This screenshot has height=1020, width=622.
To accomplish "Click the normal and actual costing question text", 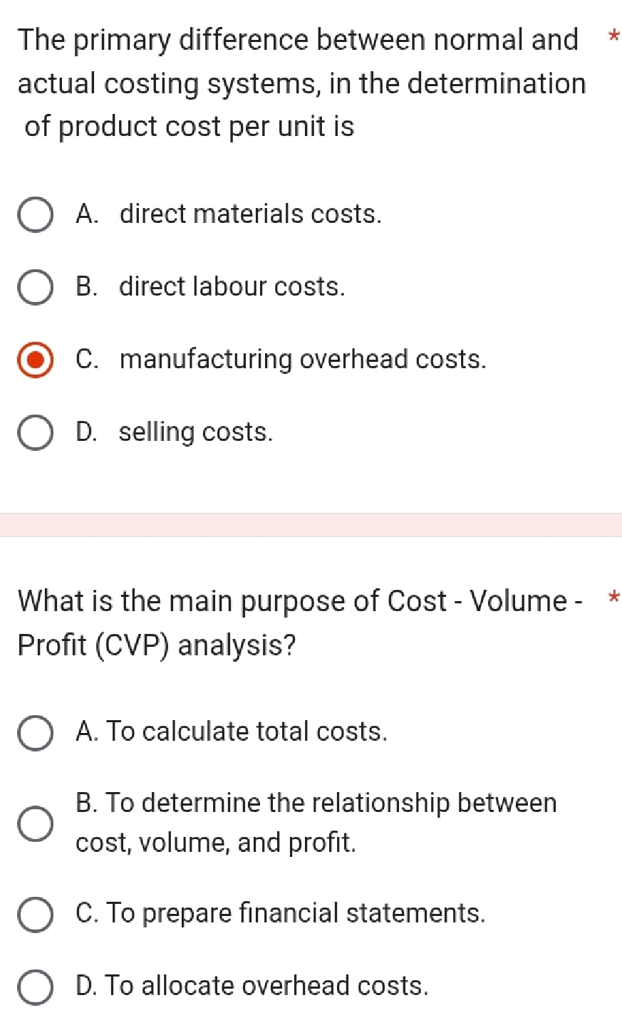I will point(299,83).
